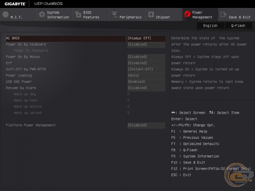This screenshot has height=191, width=255.
Task: Click the Wake up minute value field
Action: [x=128, y=107]
